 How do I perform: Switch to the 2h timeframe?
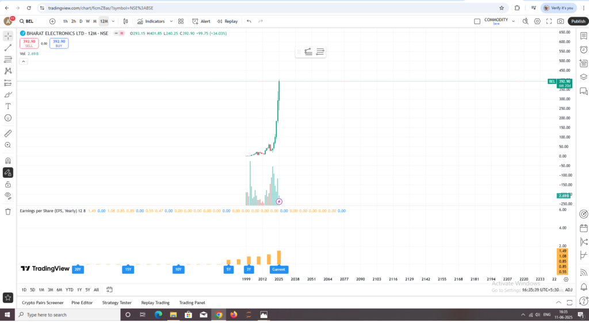[74, 21]
